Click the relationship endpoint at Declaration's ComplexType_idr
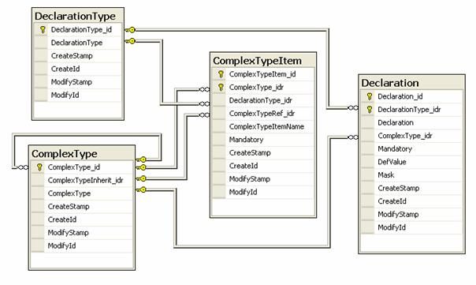The height and width of the screenshot is (285, 476). click(x=353, y=137)
